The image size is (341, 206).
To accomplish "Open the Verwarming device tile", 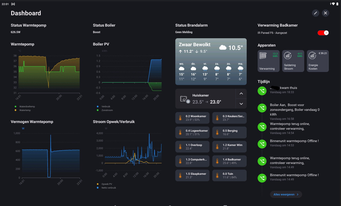I will point(268,61).
